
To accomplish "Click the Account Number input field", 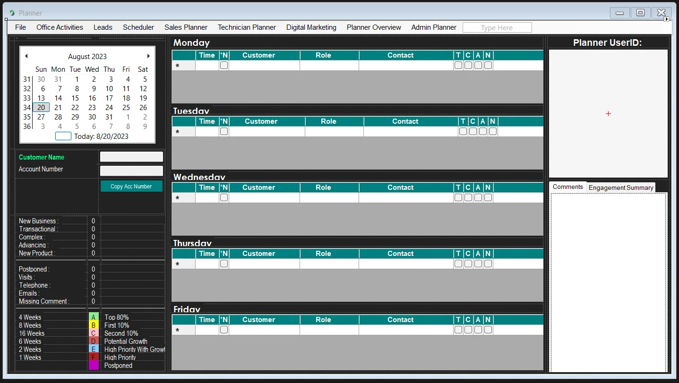I will [x=131, y=171].
